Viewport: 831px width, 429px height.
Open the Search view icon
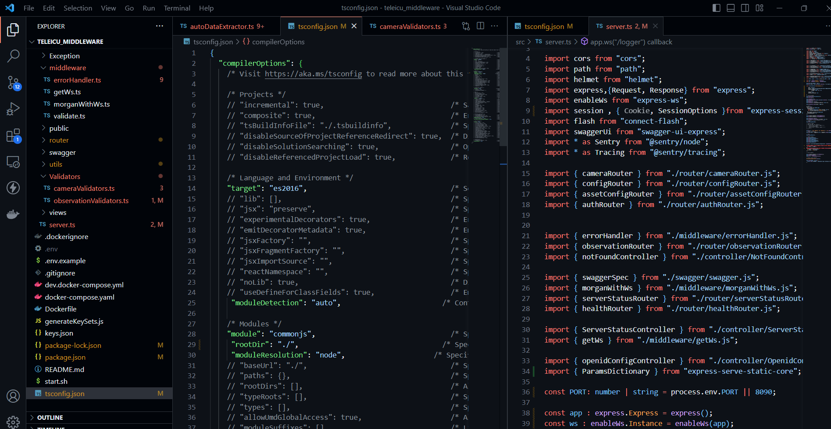point(13,56)
